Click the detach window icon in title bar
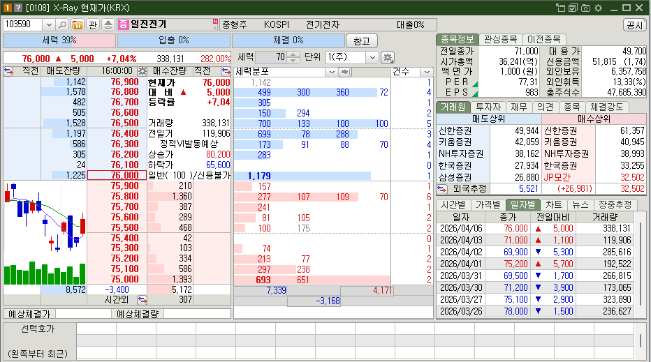The height and width of the screenshot is (362, 651). (x=560, y=8)
